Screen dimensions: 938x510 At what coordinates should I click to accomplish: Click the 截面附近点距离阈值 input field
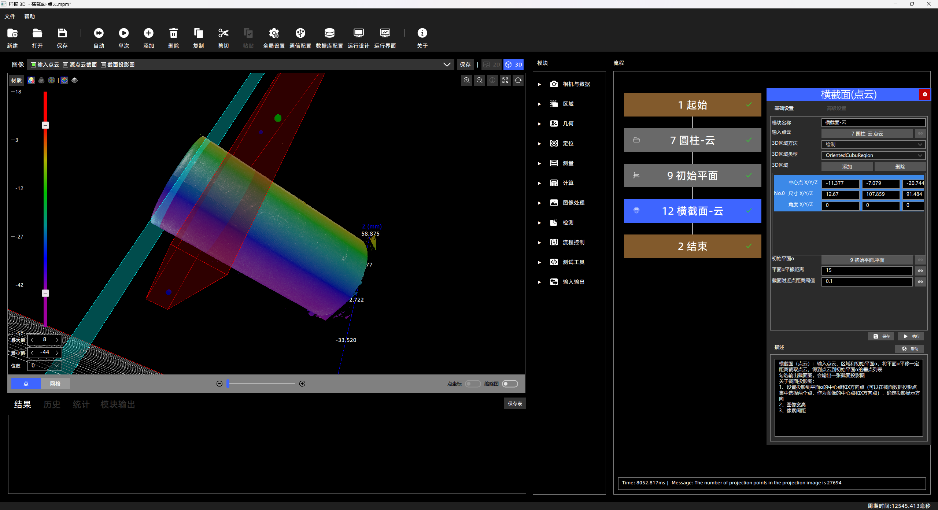click(867, 281)
